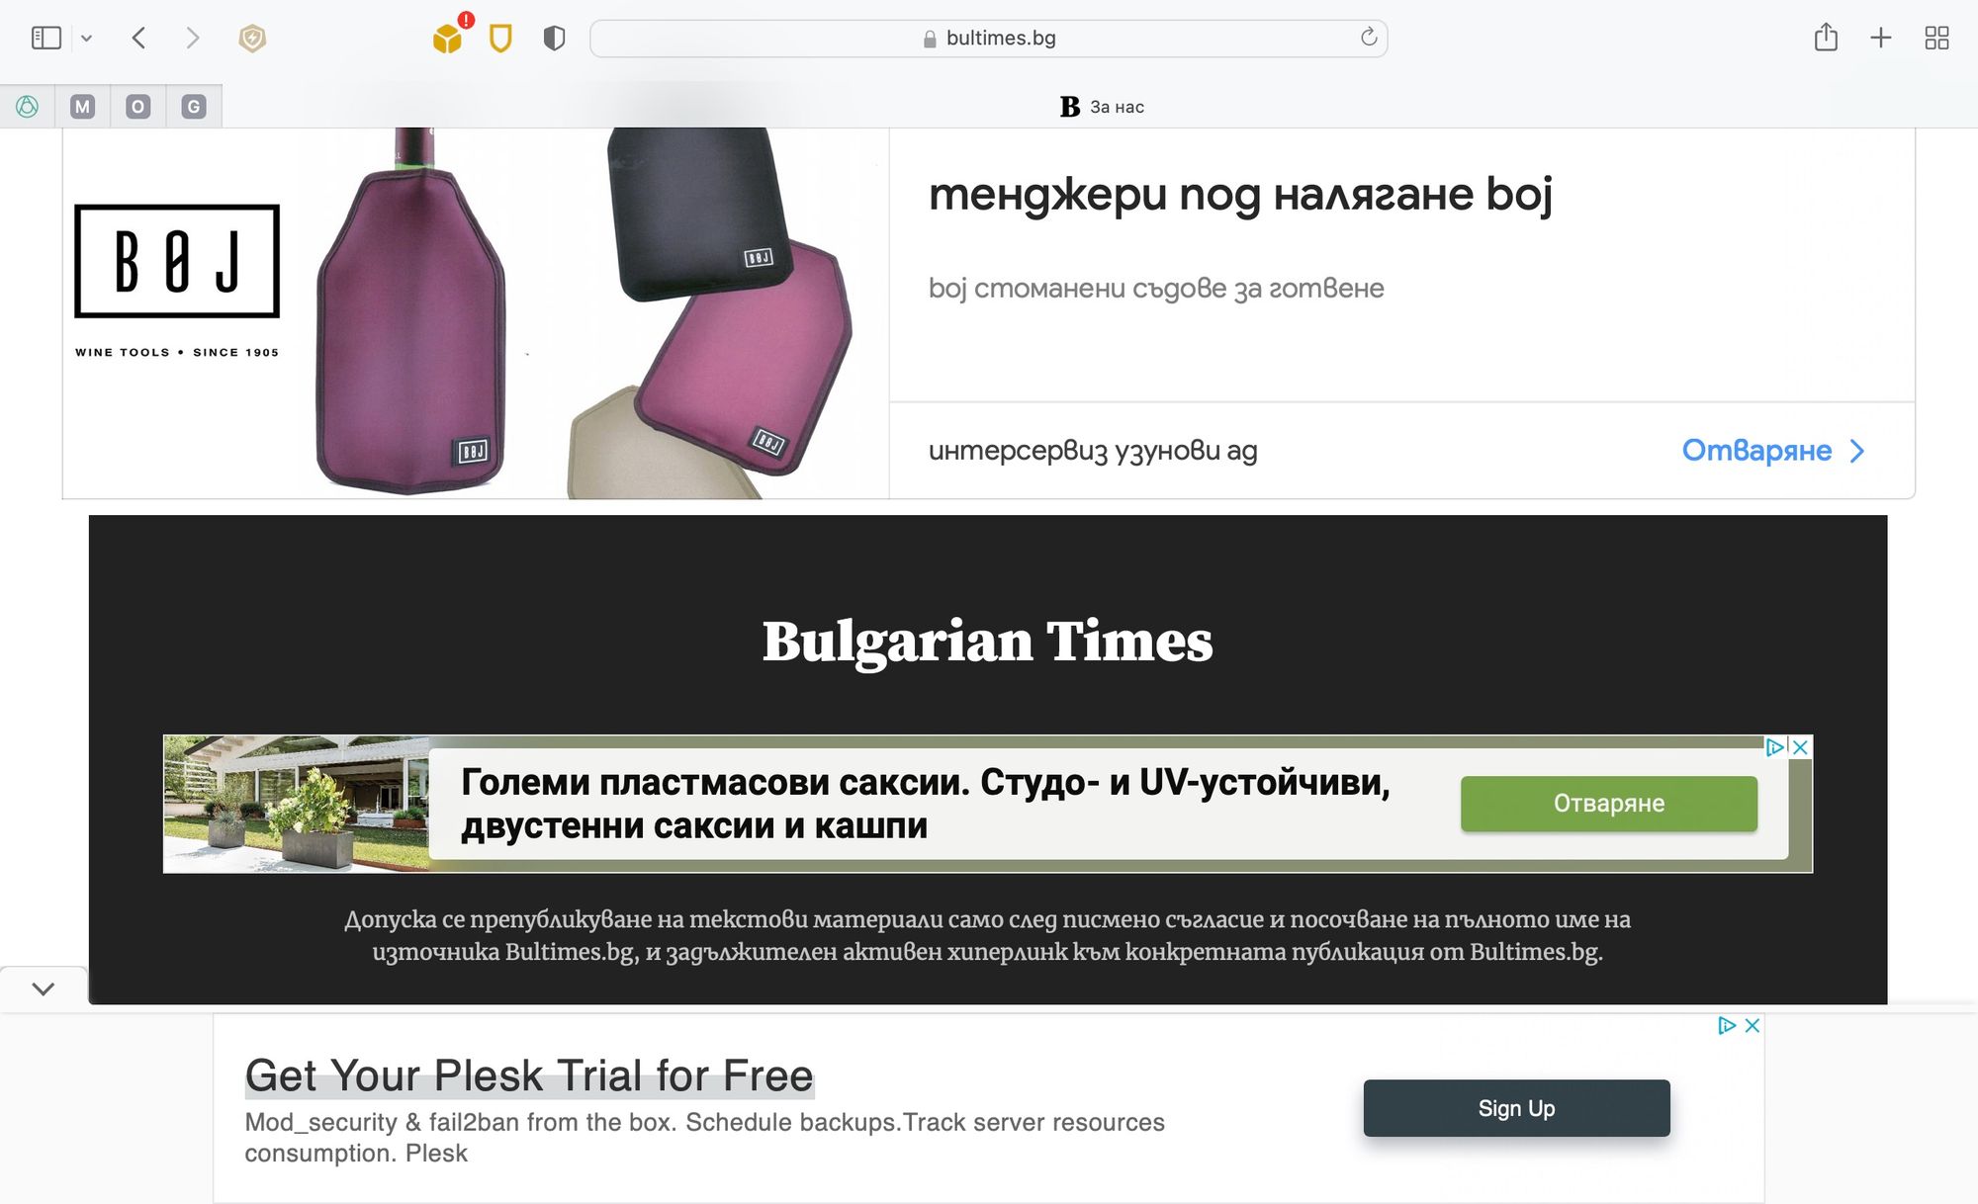Collapse the bottom ad with the chevron
Image resolution: width=1978 pixels, height=1204 pixels.
click(x=44, y=989)
